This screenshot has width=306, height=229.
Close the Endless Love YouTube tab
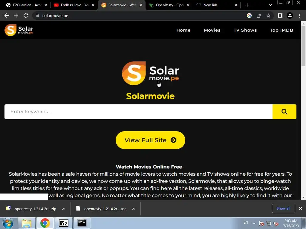coord(93,5)
